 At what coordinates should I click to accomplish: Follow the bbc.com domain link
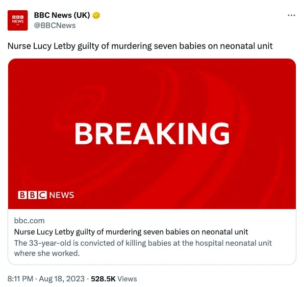point(29,221)
